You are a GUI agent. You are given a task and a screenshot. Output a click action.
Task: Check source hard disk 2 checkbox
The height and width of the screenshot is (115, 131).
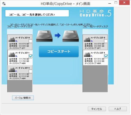[30, 71]
